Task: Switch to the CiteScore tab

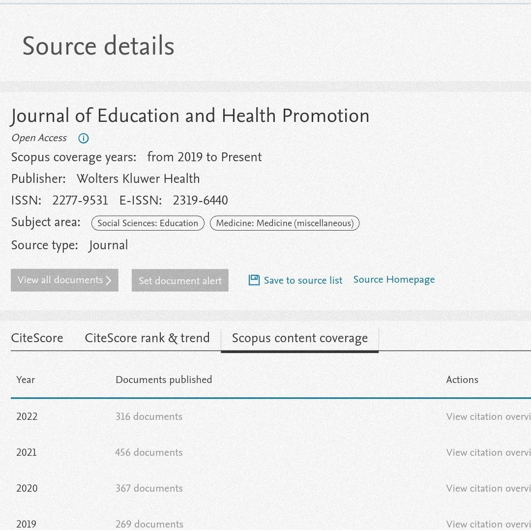Action: 37,338
